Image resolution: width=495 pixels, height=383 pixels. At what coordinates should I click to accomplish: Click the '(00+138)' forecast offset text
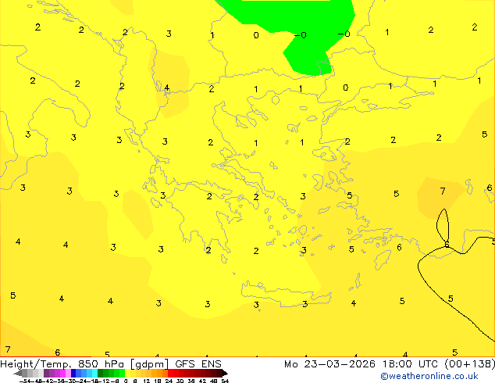click(x=470, y=364)
